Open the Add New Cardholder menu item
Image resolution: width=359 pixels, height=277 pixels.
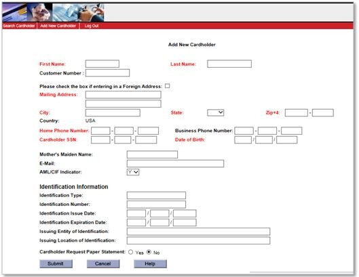click(x=58, y=26)
